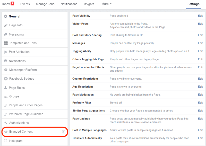Edit Messages setting
206x146 pixels.
tap(200, 43)
